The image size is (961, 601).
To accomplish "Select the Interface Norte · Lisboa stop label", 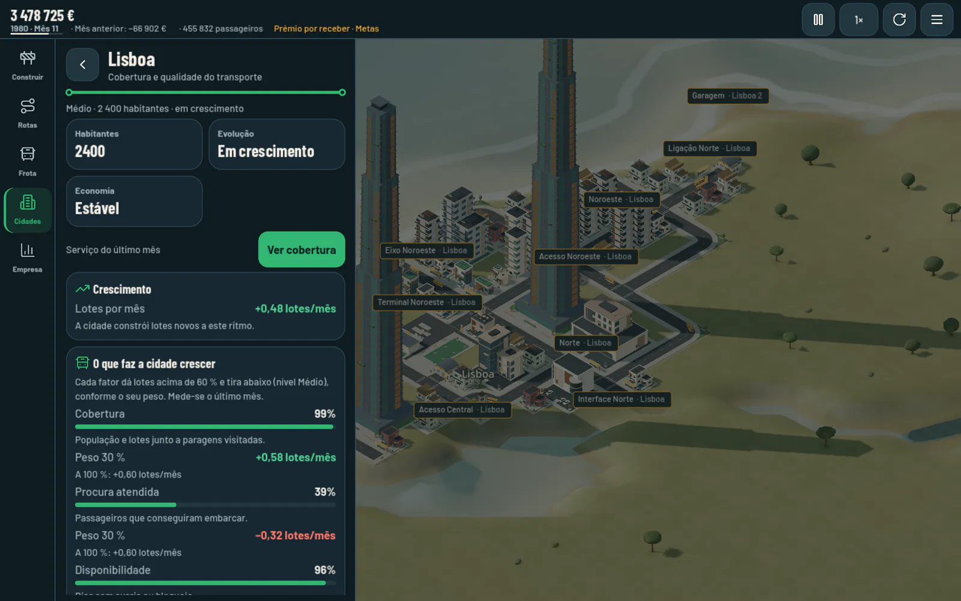I will 622,399.
